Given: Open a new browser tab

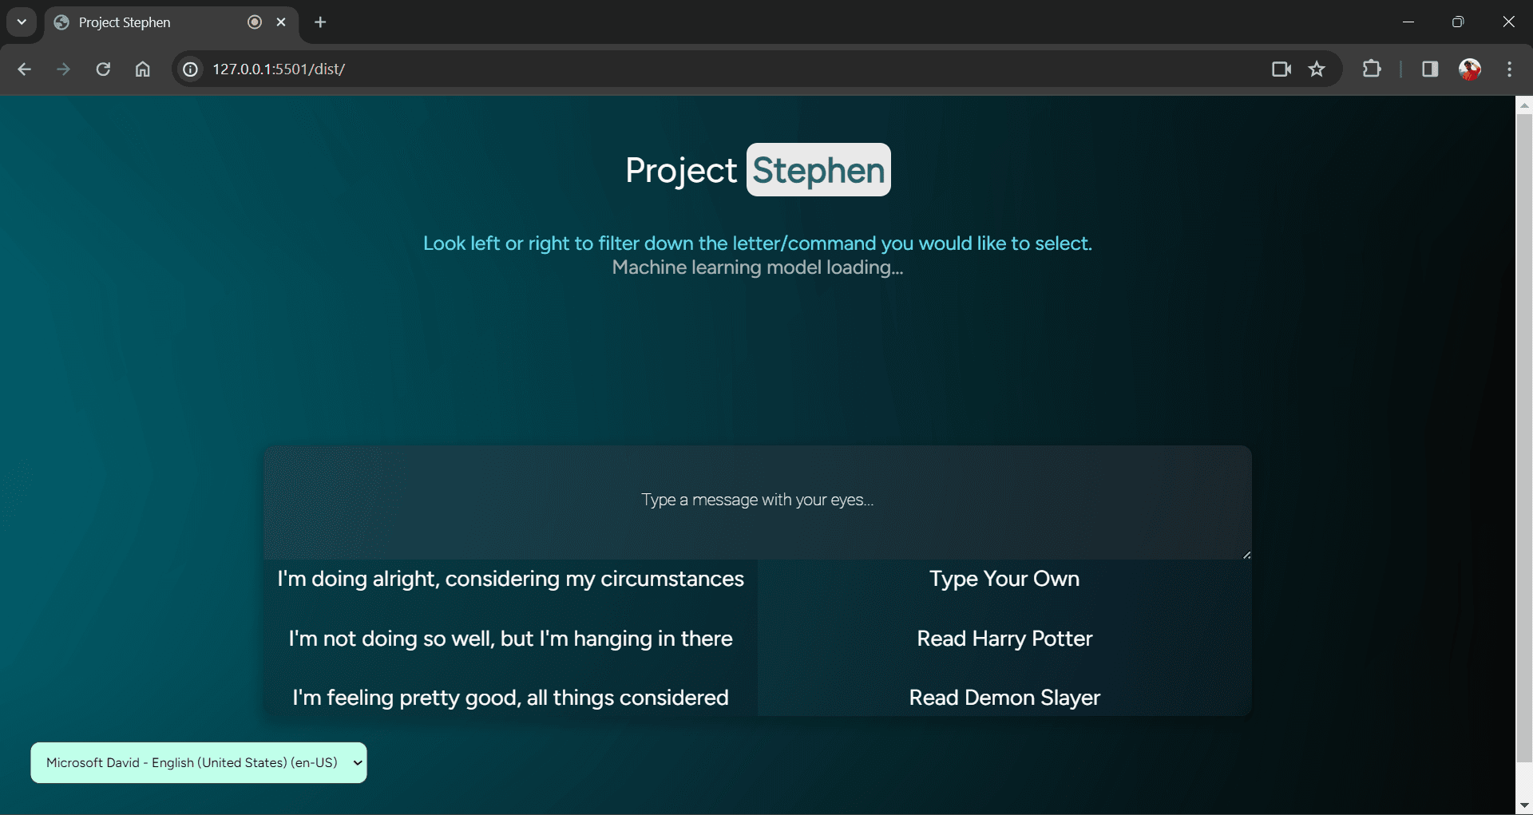Looking at the screenshot, I should [x=319, y=22].
